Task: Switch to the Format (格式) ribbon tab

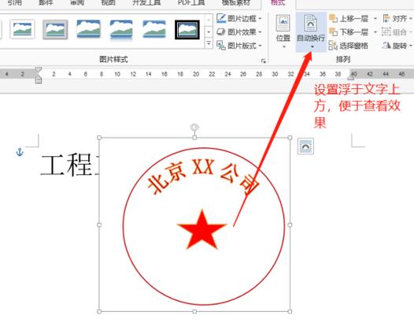Action: [x=278, y=3]
